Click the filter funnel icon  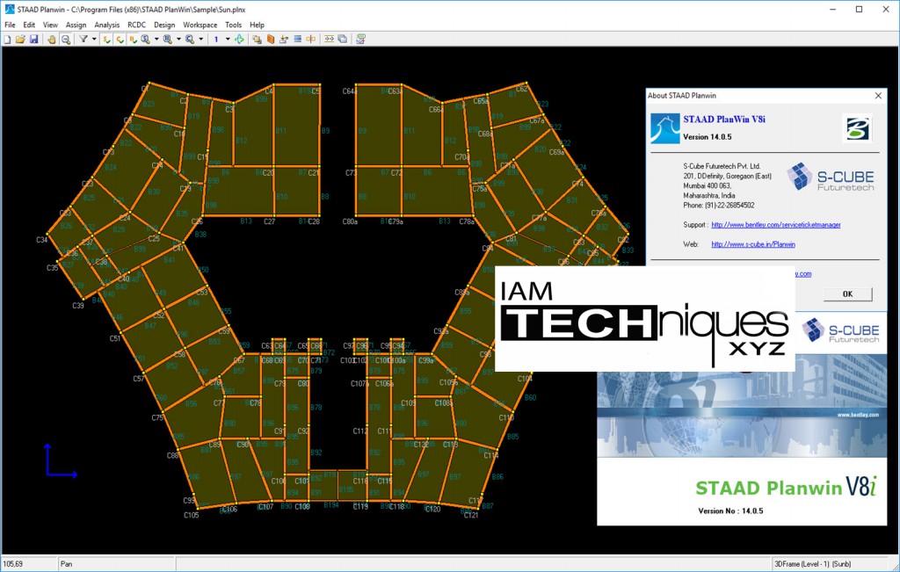[83, 39]
